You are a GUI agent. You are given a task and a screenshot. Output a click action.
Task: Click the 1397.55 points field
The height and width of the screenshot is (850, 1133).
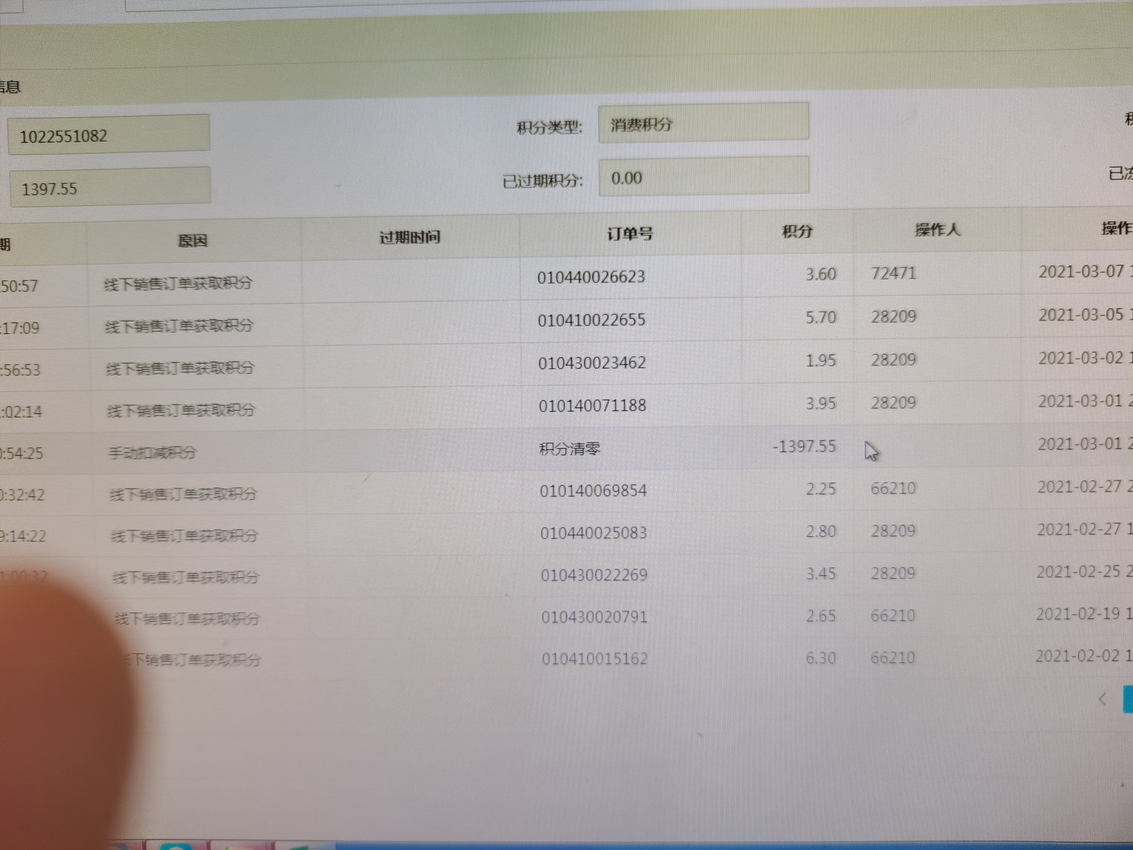click(110, 188)
